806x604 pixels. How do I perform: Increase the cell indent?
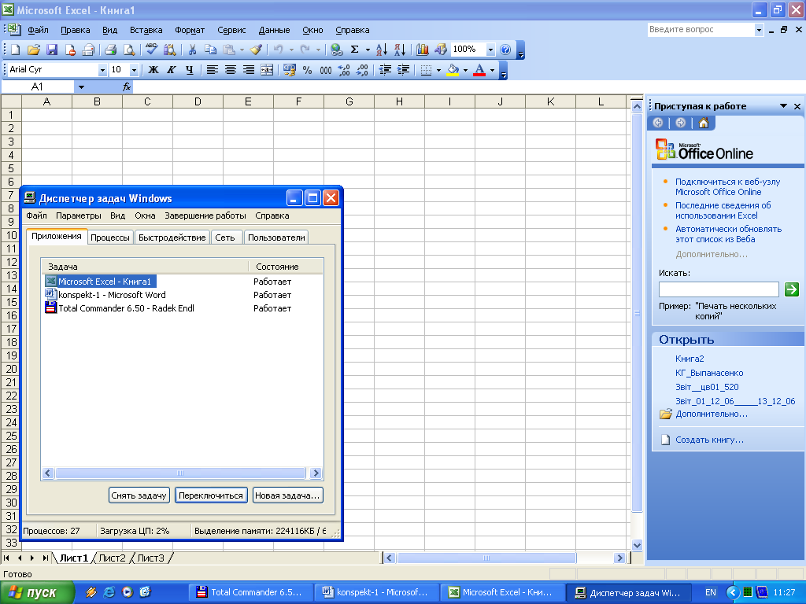pyautogui.click(x=404, y=69)
